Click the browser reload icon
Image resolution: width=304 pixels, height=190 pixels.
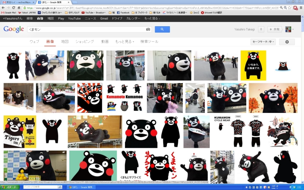(13, 8)
